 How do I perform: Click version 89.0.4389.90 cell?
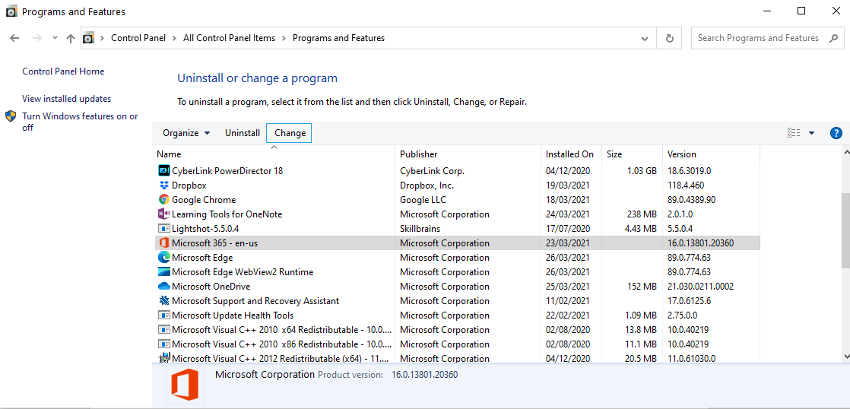coord(691,200)
